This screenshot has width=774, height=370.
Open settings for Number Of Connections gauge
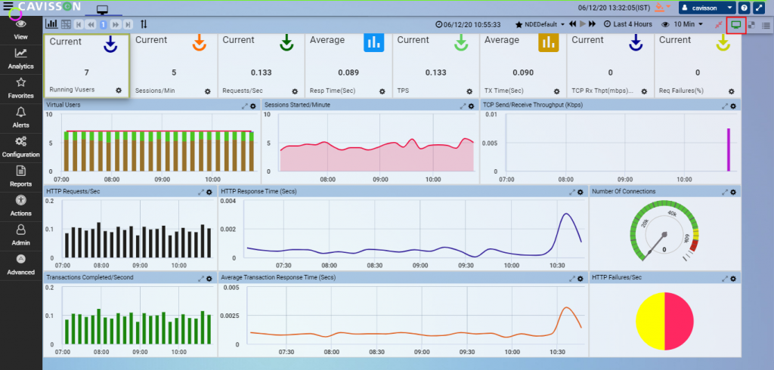[733, 192]
